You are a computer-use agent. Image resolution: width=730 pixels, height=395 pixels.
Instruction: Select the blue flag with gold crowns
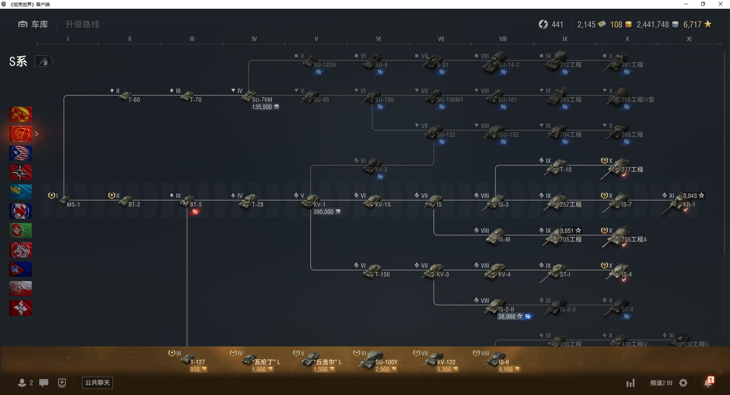(21, 192)
